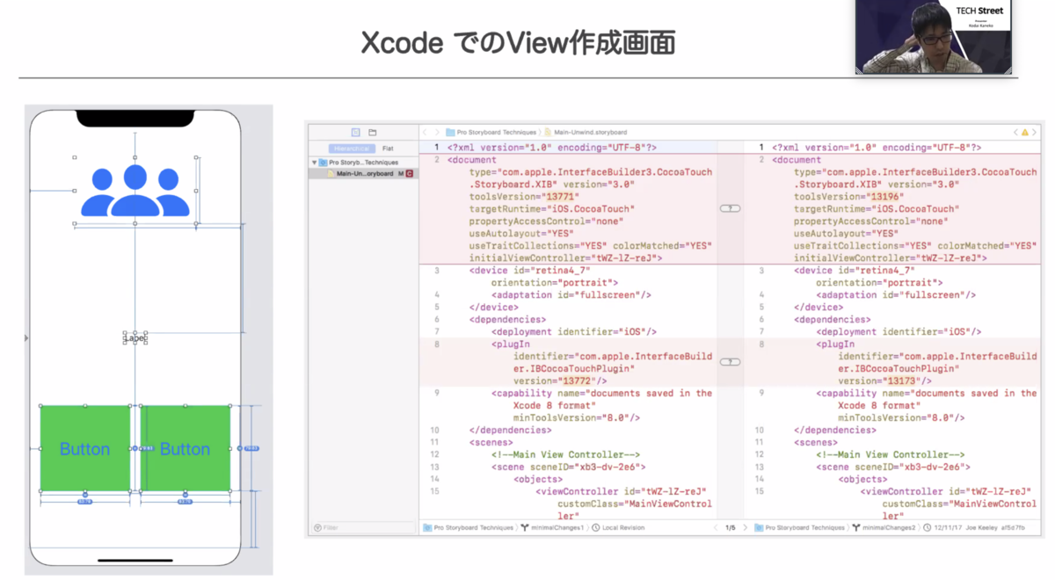Image resolution: width=1055 pixels, height=580 pixels.
Task: Open Main-Unwind.storyboard breadcrumb item
Action: (x=586, y=133)
